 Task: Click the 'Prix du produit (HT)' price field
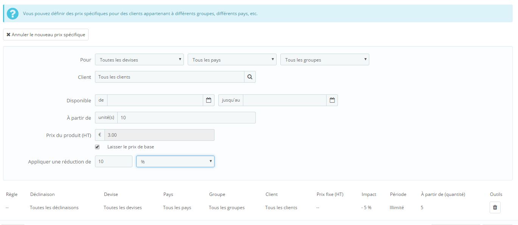159,135
